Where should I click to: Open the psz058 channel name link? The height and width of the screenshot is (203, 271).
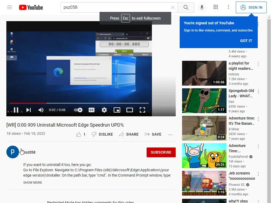(x=29, y=152)
